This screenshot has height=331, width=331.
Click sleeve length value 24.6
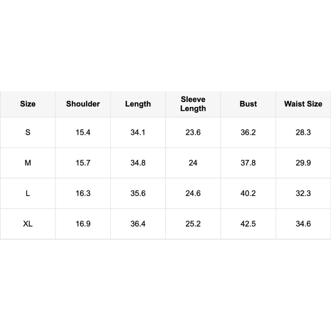click(193, 193)
